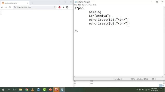Open the Action Center notifications
165x92 pixels.
click(161, 90)
